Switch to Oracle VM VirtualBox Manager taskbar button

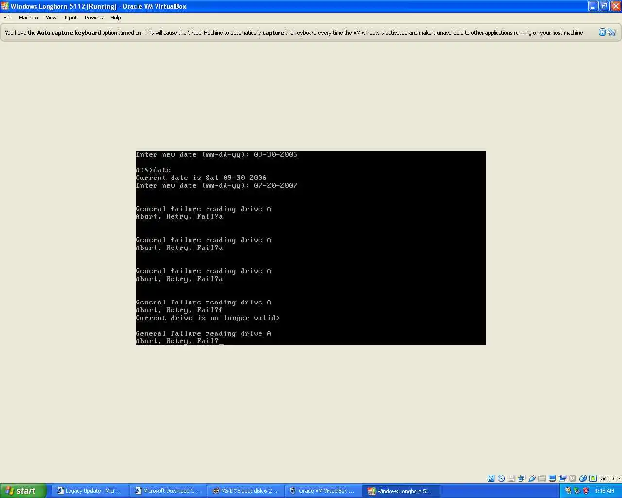pyautogui.click(x=324, y=491)
